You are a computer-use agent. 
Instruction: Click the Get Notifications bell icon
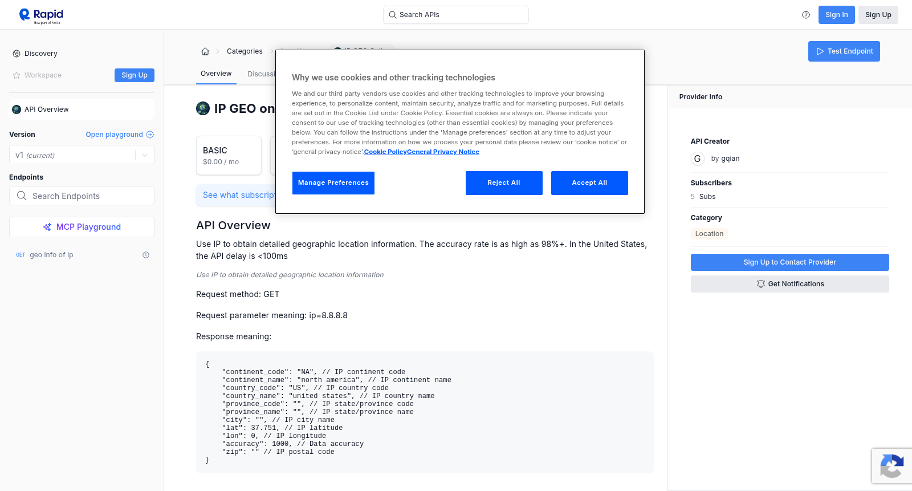(761, 284)
